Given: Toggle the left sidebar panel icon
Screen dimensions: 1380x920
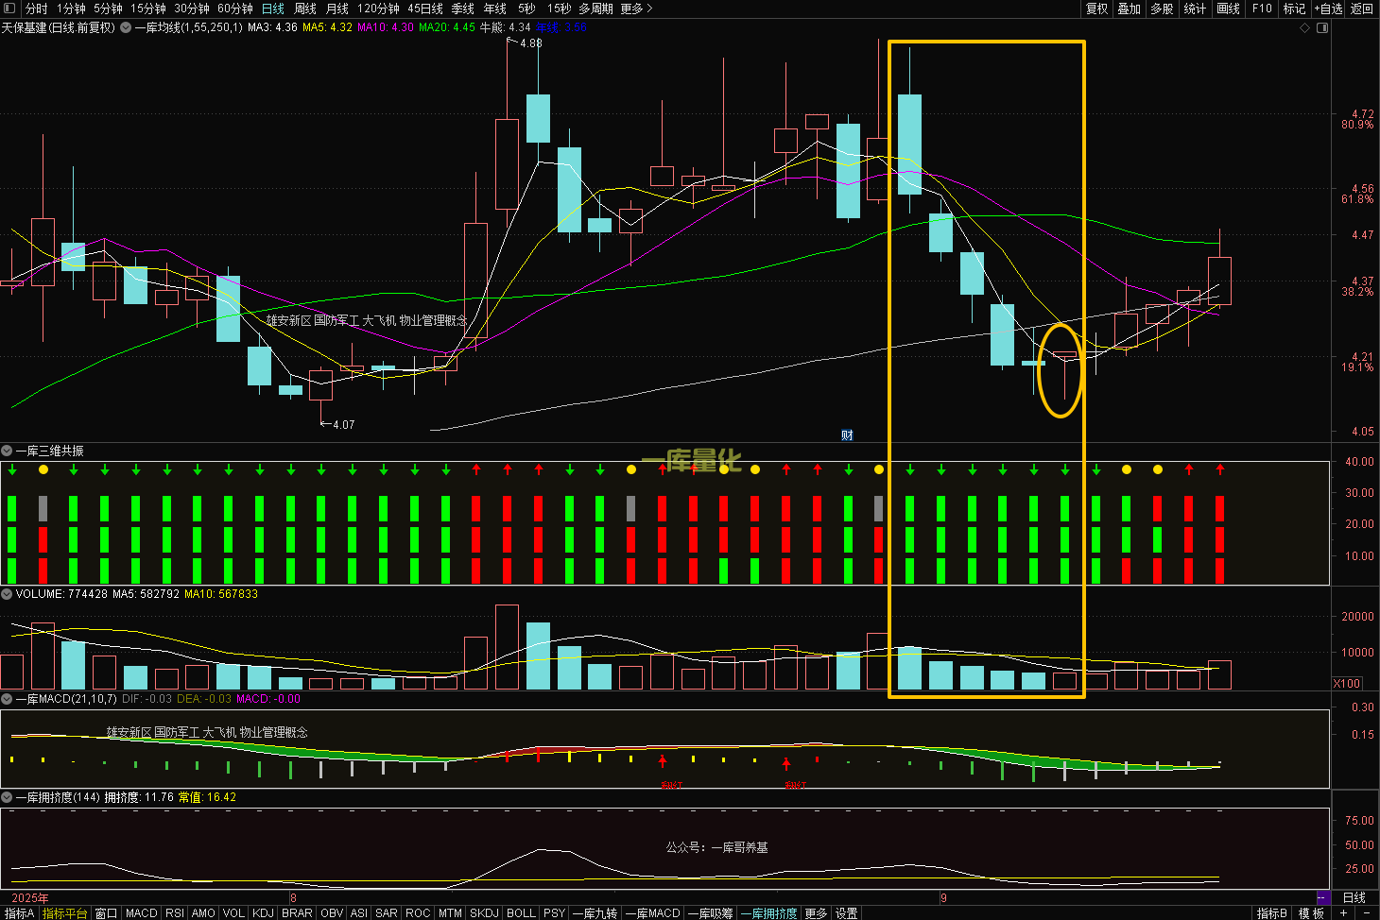Looking at the screenshot, I should pos(9,9).
